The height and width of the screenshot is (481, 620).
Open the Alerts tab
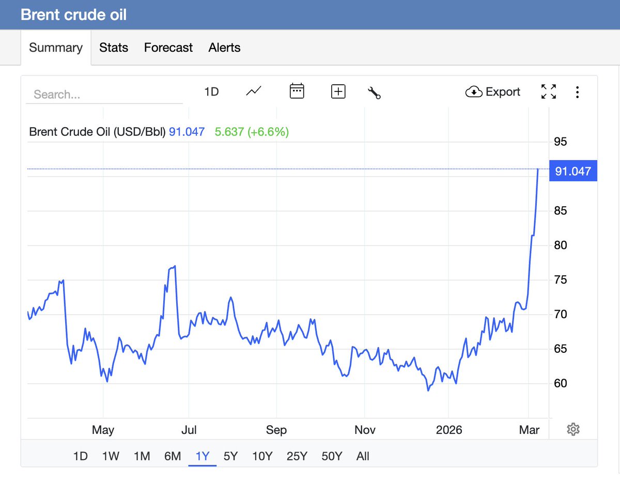225,48
